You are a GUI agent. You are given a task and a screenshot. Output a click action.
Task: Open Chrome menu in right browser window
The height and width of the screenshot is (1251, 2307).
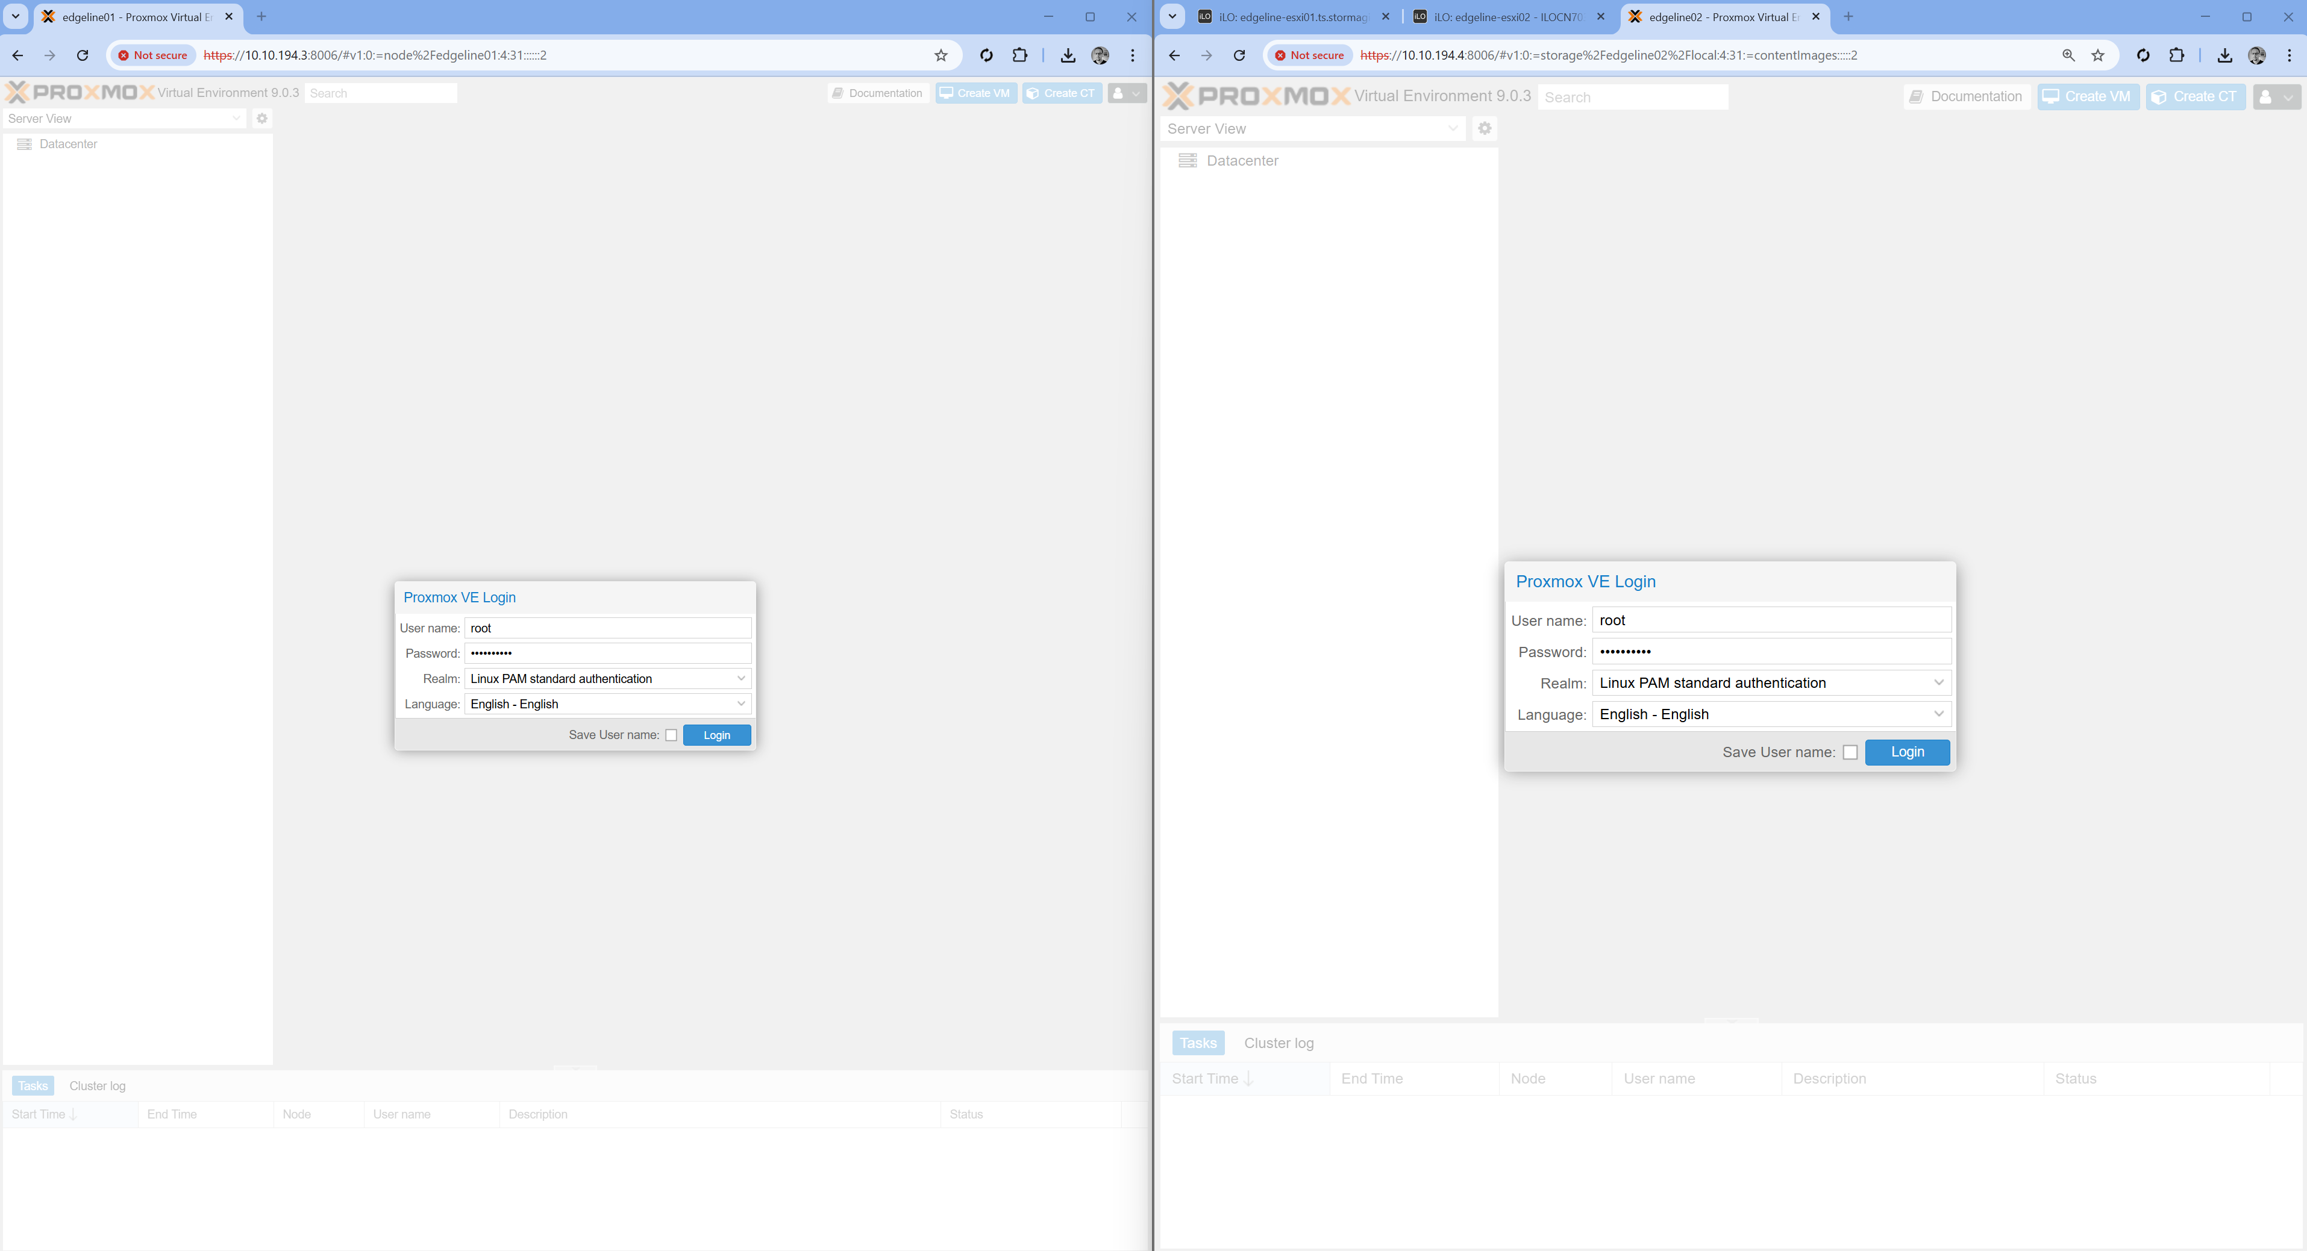point(2290,55)
